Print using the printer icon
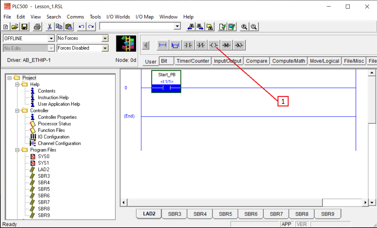Image resolution: width=377 pixels, height=228 pixels. coord(37,27)
